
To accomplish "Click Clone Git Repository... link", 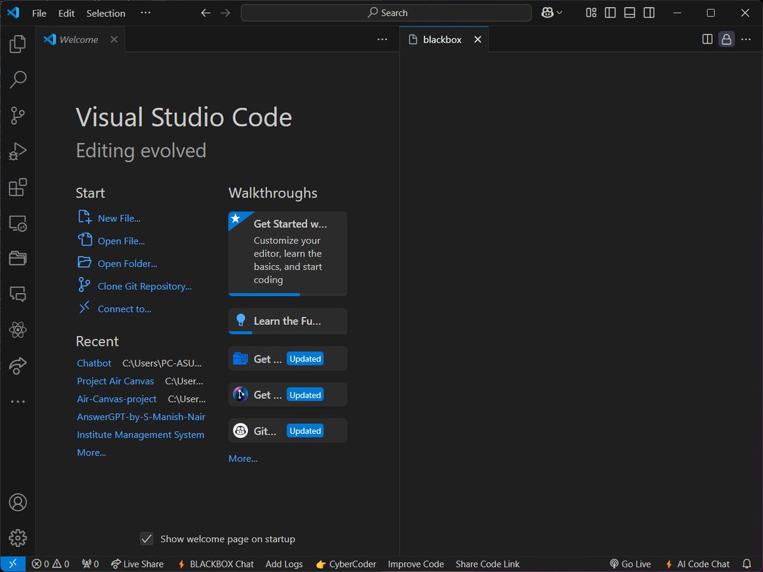I will pyautogui.click(x=144, y=287).
